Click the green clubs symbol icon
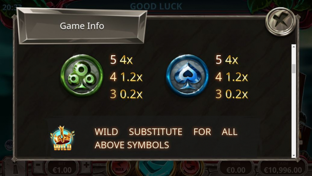 click(82, 75)
